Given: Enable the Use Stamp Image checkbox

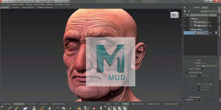Looking at the screenshot, I should [x=187, y=72].
